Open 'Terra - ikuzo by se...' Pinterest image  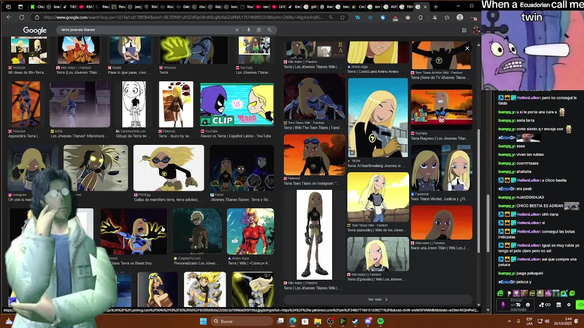click(x=176, y=104)
